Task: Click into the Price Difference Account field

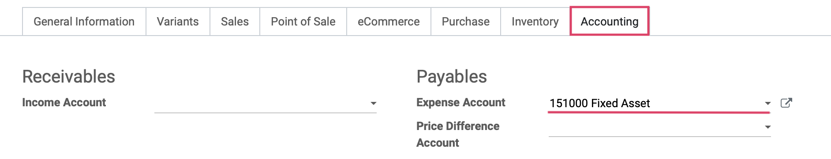Action: [x=660, y=127]
